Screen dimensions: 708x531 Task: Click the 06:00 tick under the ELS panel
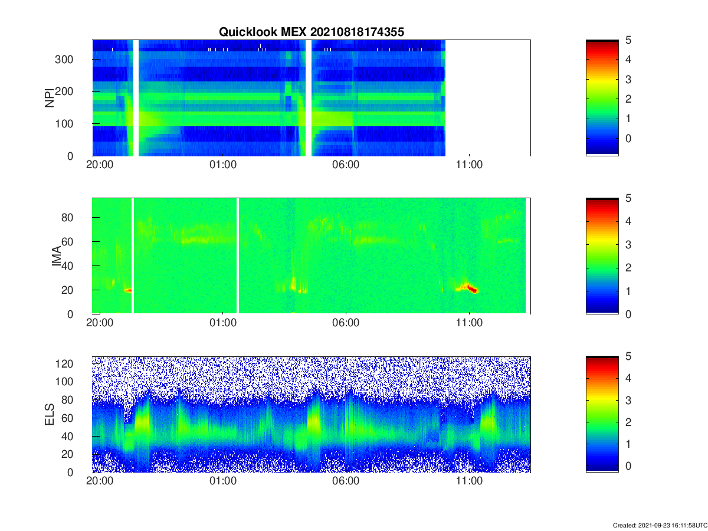point(346,481)
